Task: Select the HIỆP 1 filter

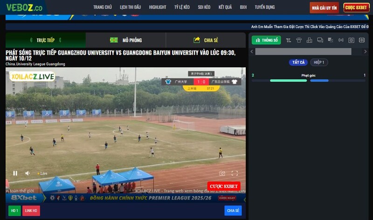Action: tap(319, 62)
